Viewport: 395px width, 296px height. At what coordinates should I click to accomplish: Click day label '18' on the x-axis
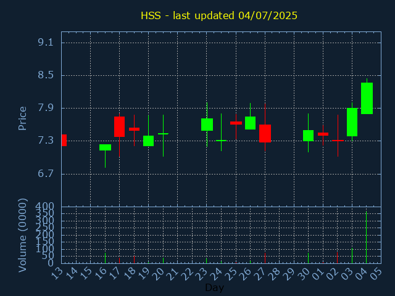(130, 274)
